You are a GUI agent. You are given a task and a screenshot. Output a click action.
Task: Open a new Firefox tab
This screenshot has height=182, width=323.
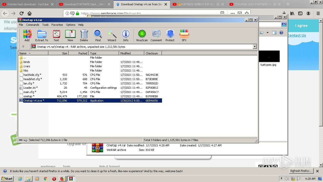[x=288, y=4]
